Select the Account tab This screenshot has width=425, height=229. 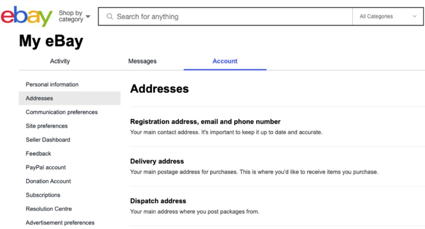tap(225, 61)
